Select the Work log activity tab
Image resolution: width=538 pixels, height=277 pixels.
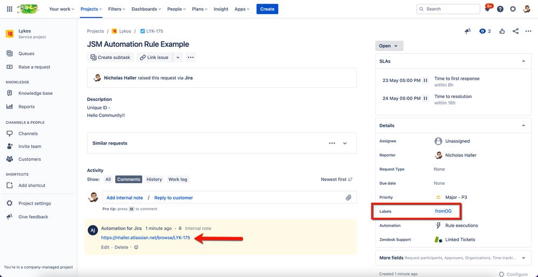tap(178, 179)
